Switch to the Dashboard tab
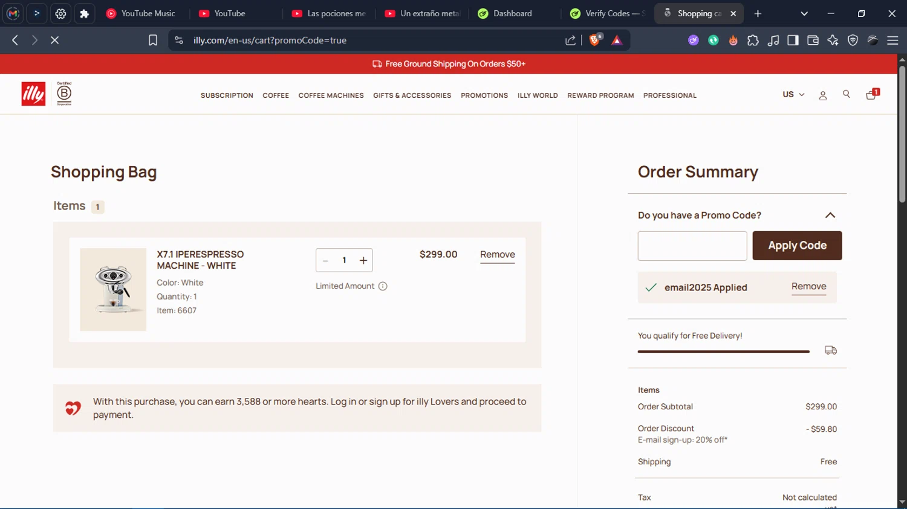This screenshot has height=509, width=907. click(515, 13)
